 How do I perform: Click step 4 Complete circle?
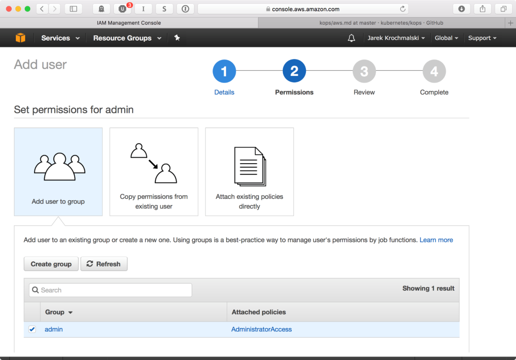pyautogui.click(x=434, y=71)
